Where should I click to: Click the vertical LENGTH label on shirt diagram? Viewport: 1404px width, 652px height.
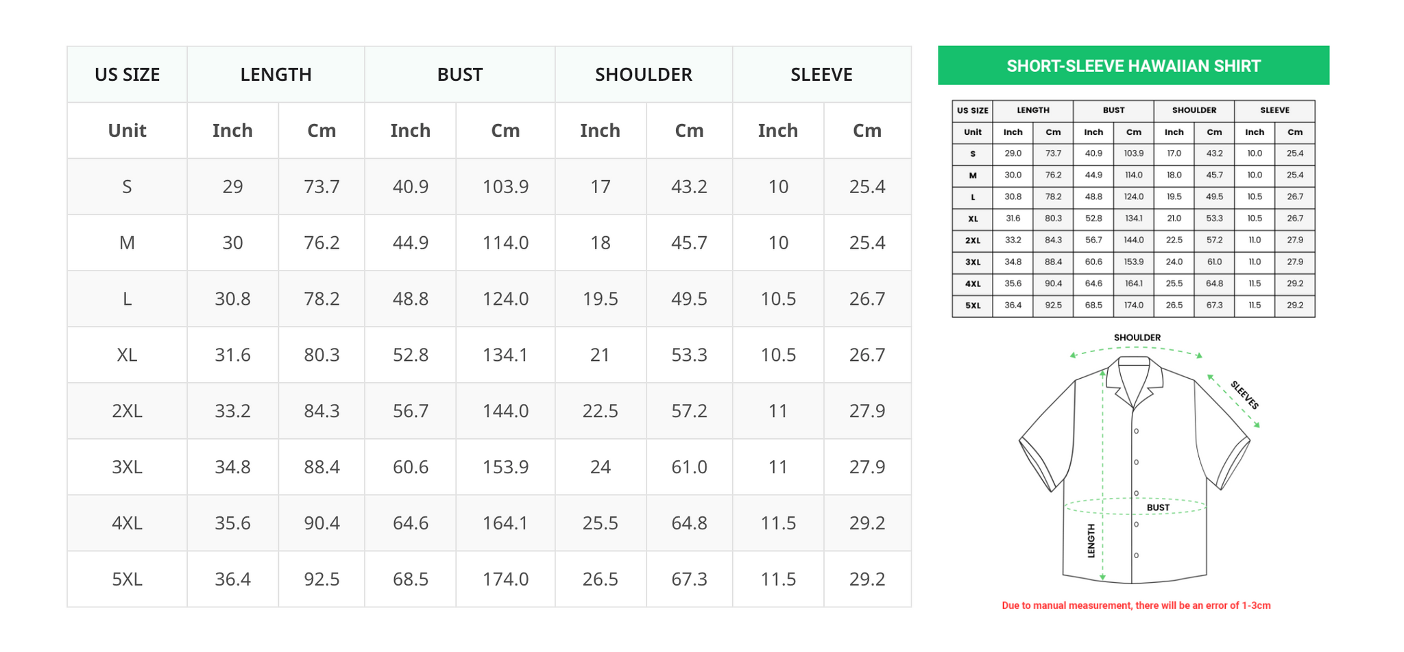[x=1091, y=541]
